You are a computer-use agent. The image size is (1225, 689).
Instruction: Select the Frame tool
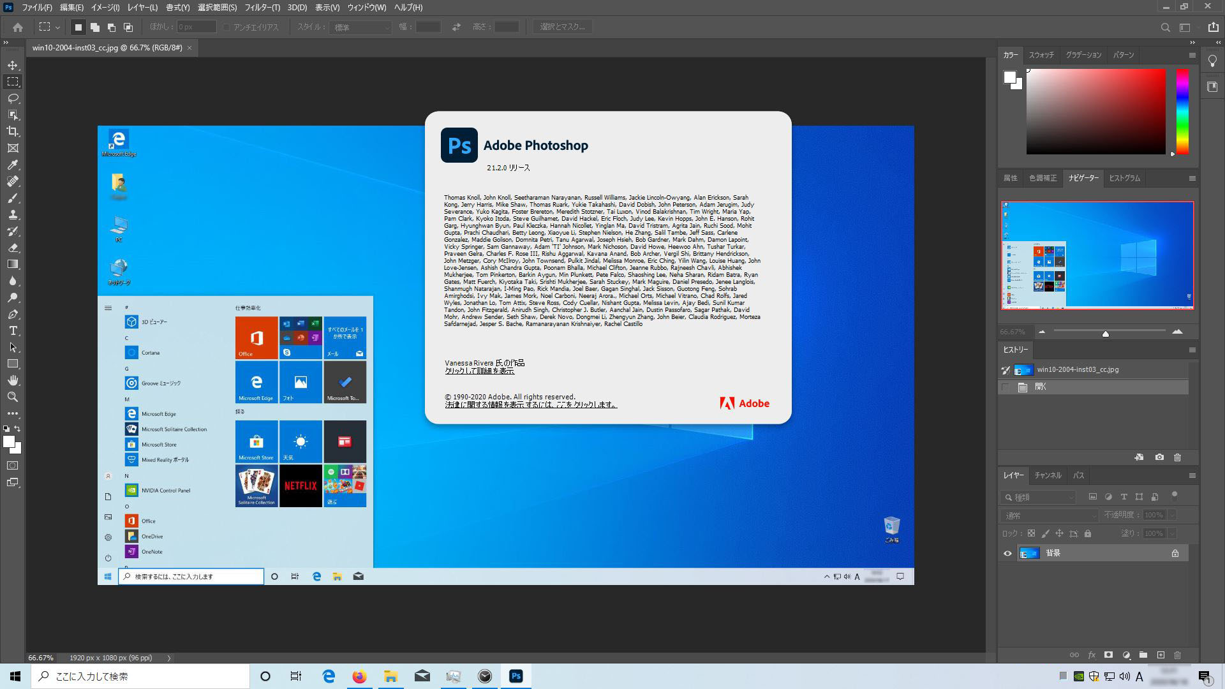coord(13,148)
